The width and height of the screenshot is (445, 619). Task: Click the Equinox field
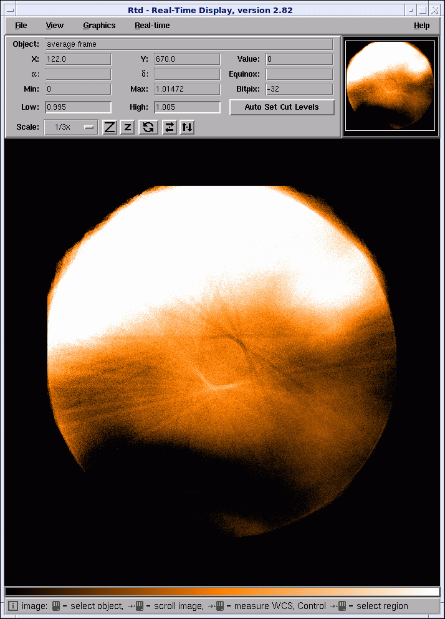coord(299,74)
